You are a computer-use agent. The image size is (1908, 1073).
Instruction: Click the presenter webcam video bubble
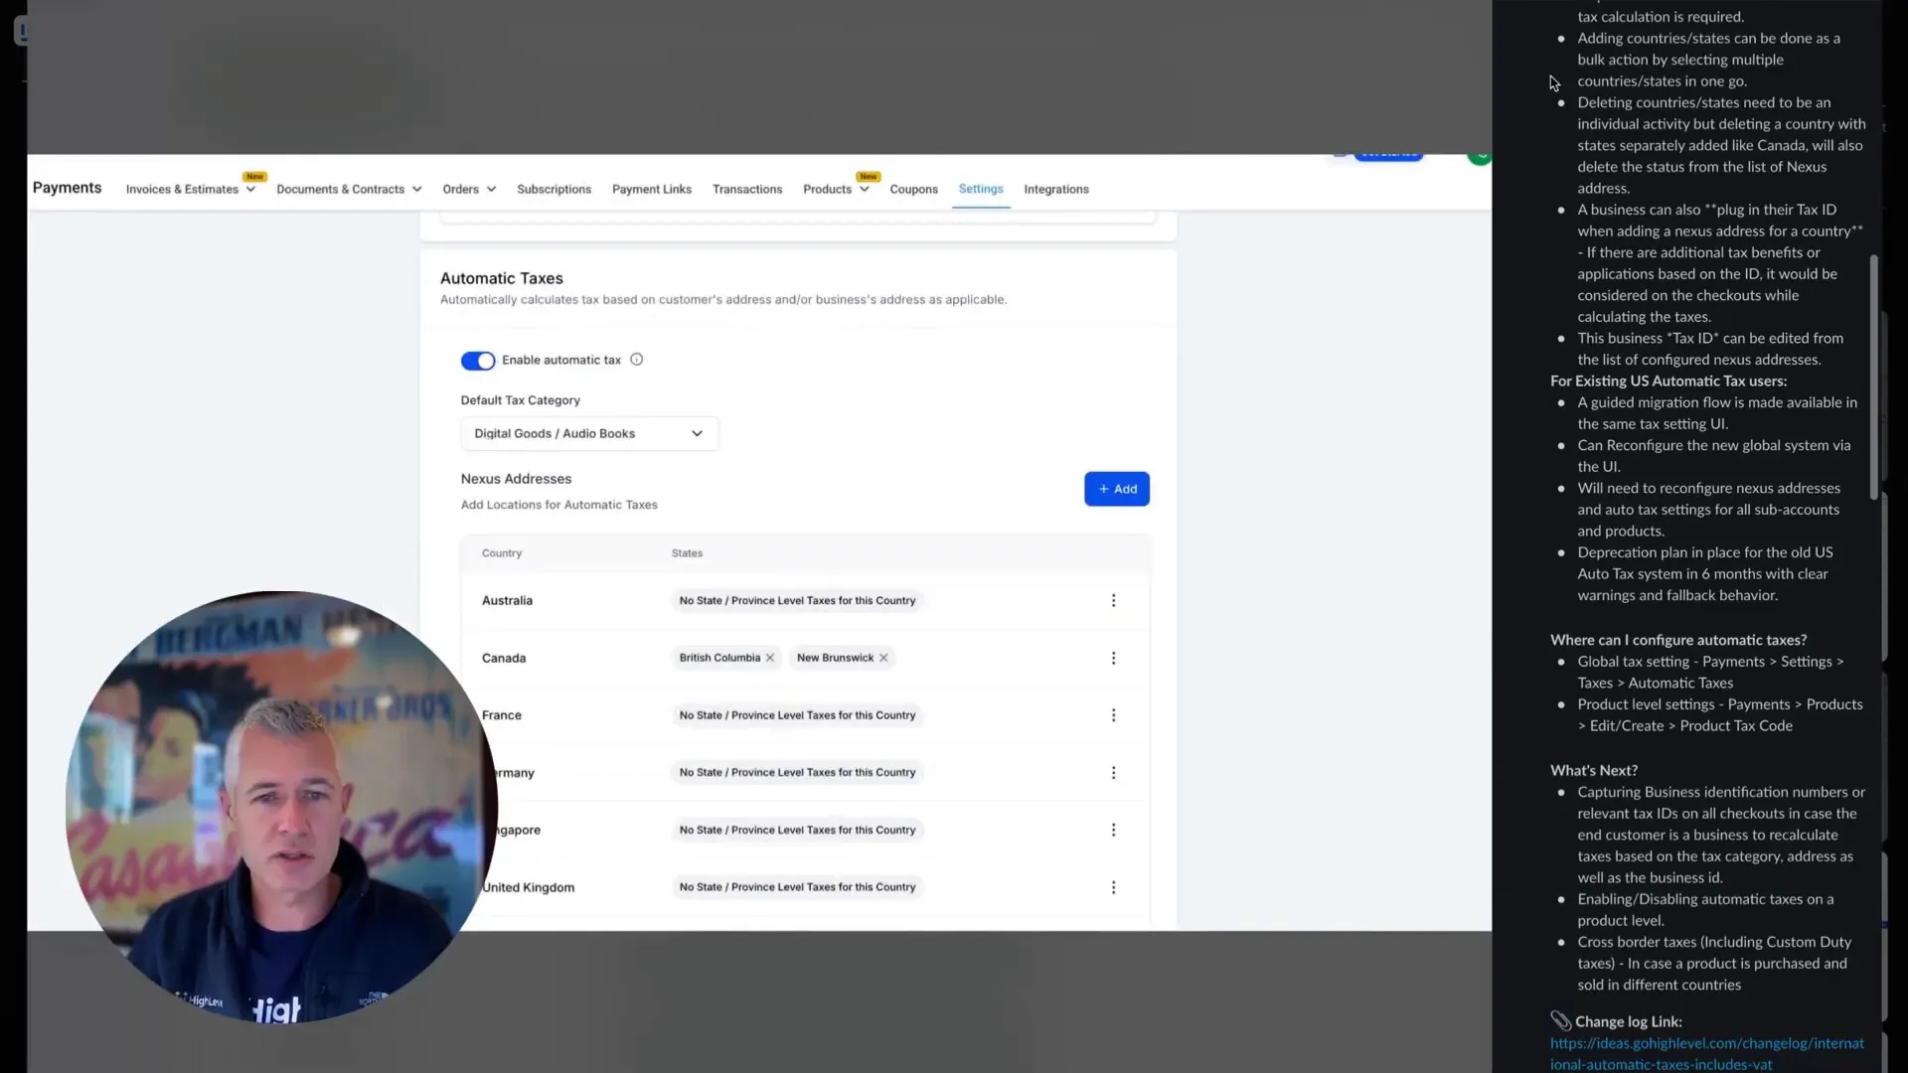click(x=281, y=807)
